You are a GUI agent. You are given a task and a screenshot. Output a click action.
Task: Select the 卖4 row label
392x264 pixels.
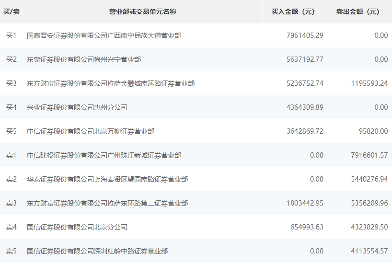coord(11,227)
